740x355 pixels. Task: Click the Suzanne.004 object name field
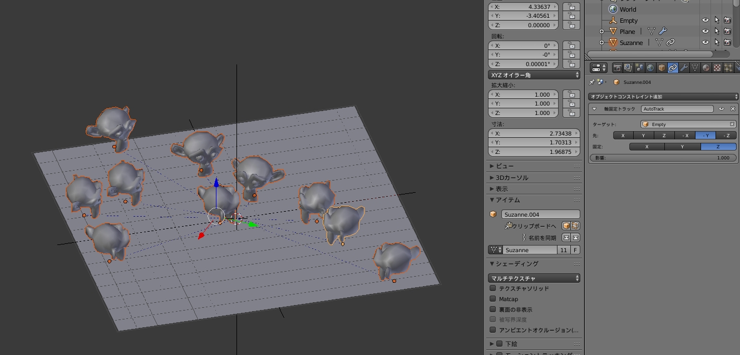tap(540, 214)
